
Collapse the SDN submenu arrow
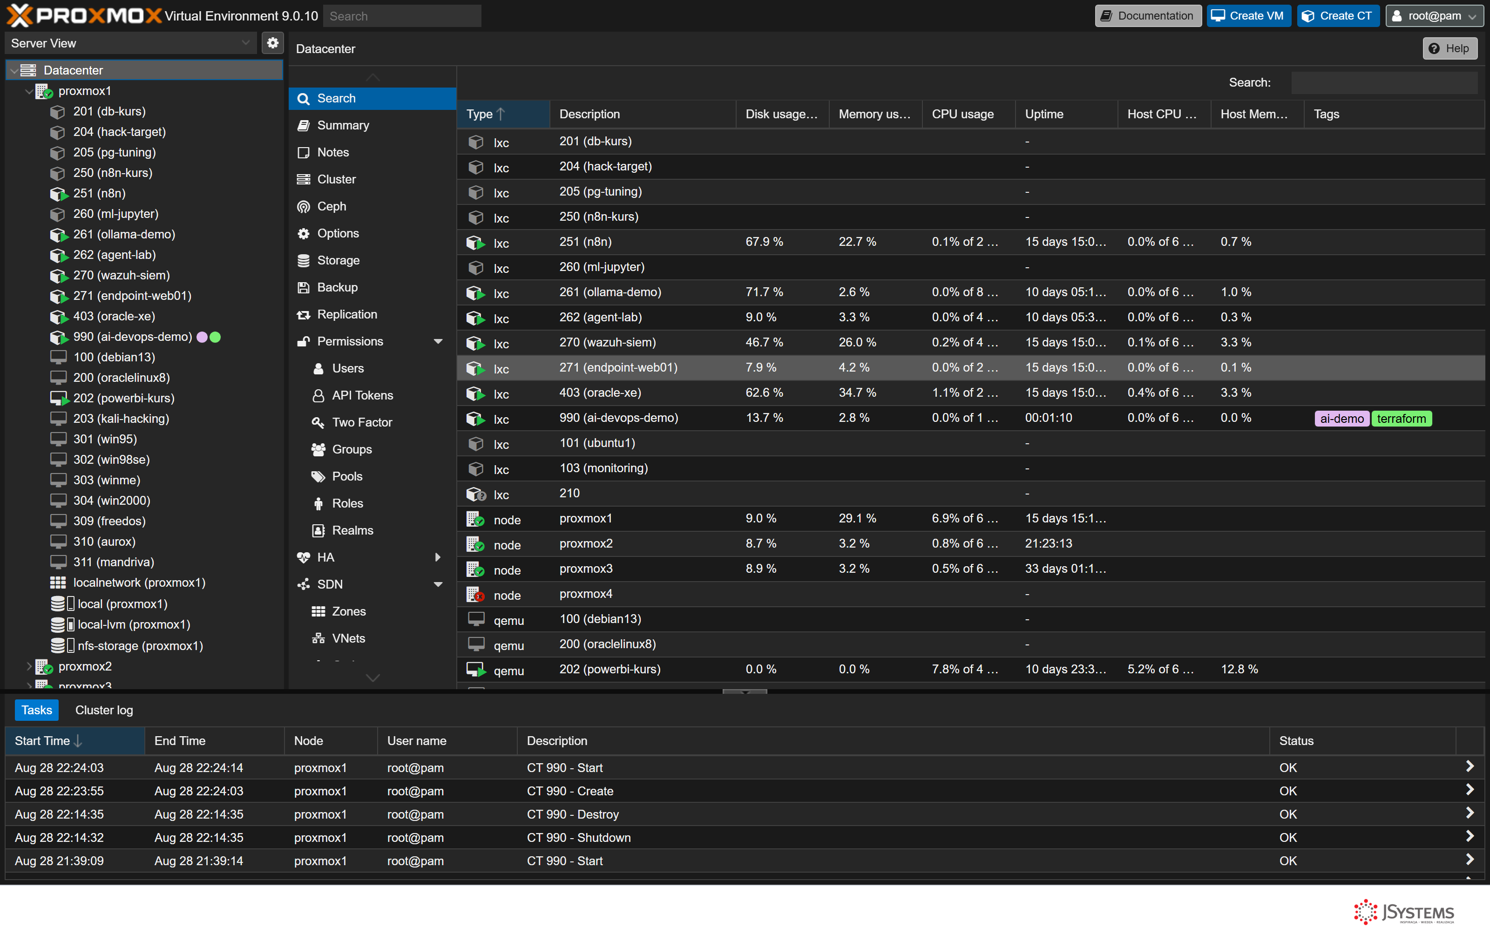click(x=438, y=585)
